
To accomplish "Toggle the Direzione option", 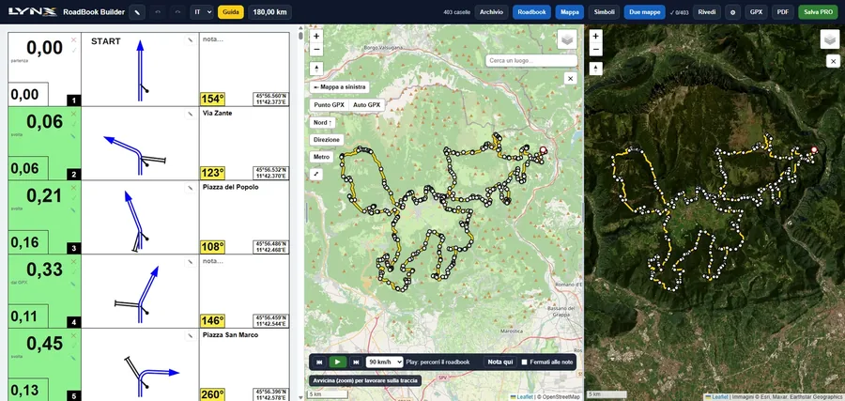I will click(327, 140).
